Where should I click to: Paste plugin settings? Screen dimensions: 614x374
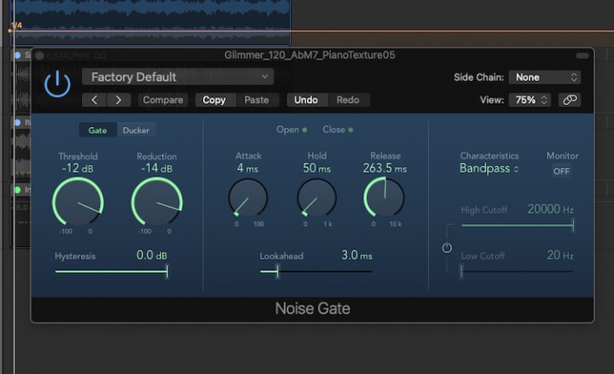pyautogui.click(x=257, y=101)
